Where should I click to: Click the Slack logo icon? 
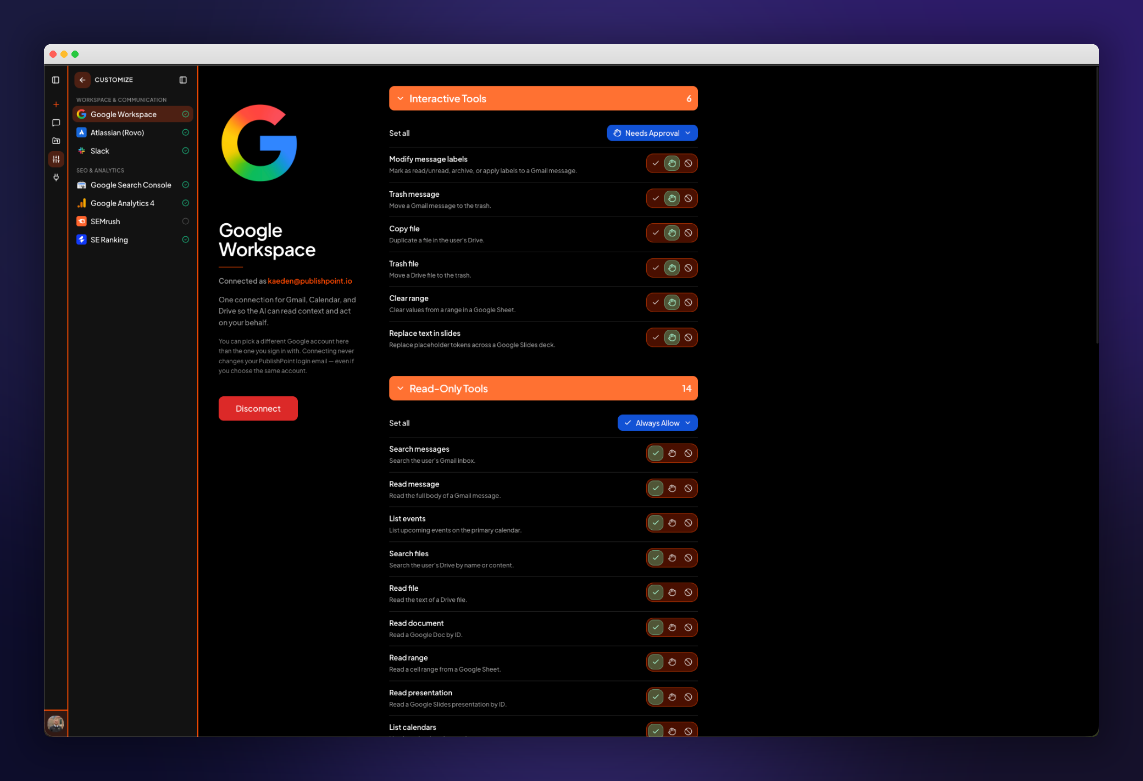tap(81, 151)
